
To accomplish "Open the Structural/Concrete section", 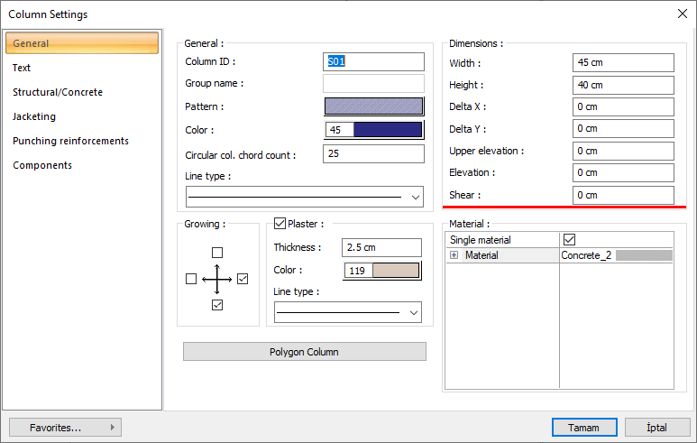I will pos(58,92).
